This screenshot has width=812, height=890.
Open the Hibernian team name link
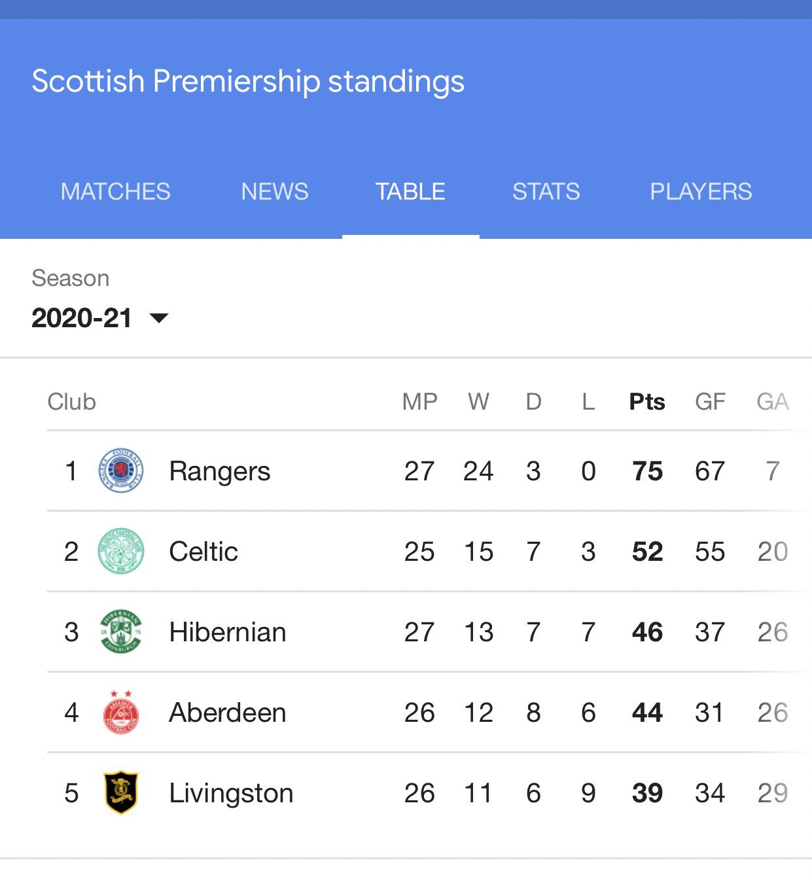[x=228, y=632]
